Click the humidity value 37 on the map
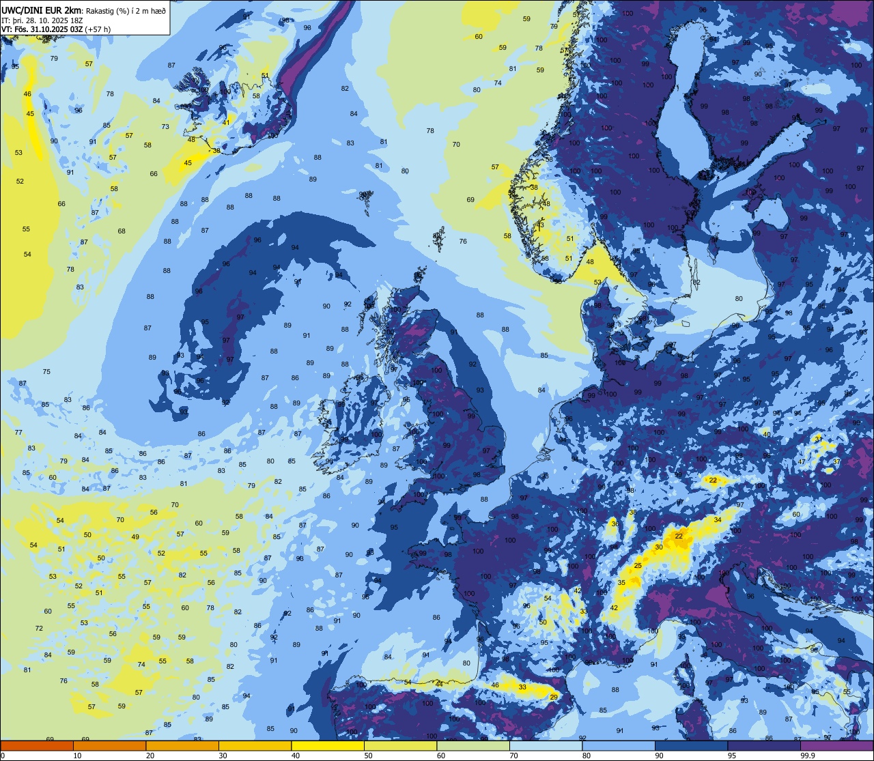The height and width of the screenshot is (761, 874). click(x=836, y=462)
